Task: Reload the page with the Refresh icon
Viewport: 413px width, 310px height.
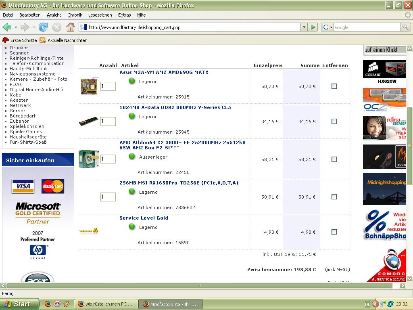Action: [x=43, y=27]
